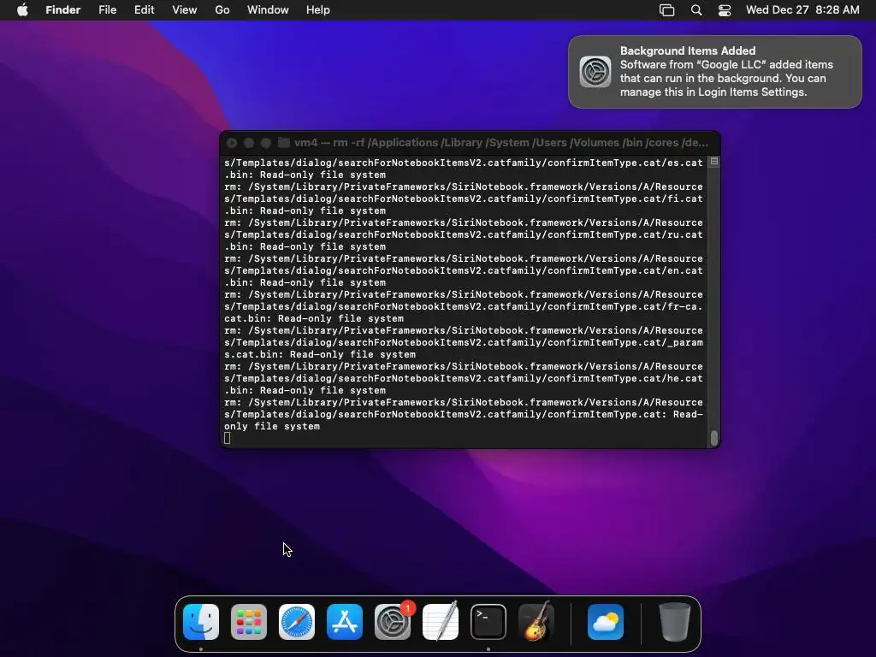Viewport: 876px width, 657px height.
Task: Click the line ending in 'confirmItemType.cat/fi.cat'
Action: click(x=464, y=198)
